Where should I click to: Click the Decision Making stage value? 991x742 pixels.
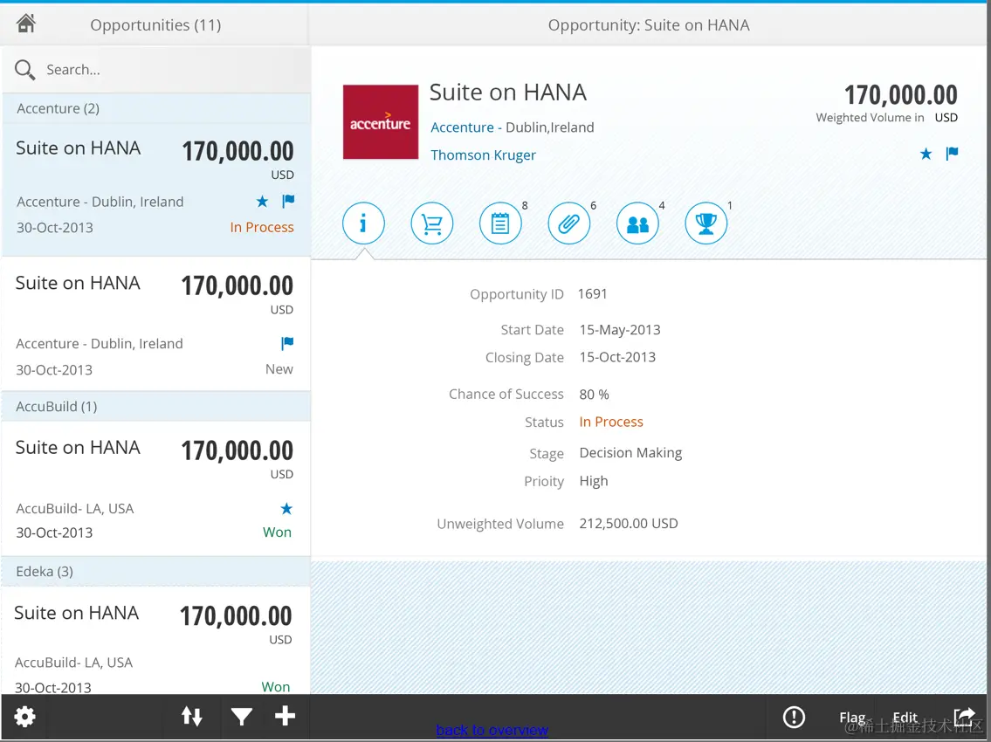pos(630,452)
